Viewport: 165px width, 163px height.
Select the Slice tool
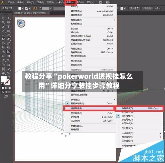[x=9, y=69]
